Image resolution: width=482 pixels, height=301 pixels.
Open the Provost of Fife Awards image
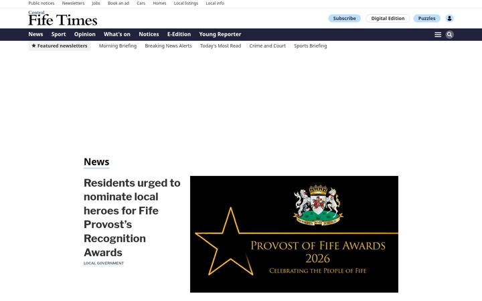294,234
